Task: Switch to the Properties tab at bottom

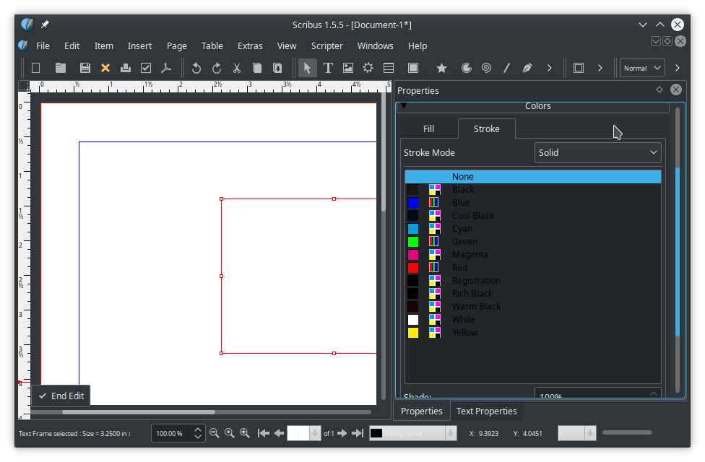Action: (x=421, y=411)
